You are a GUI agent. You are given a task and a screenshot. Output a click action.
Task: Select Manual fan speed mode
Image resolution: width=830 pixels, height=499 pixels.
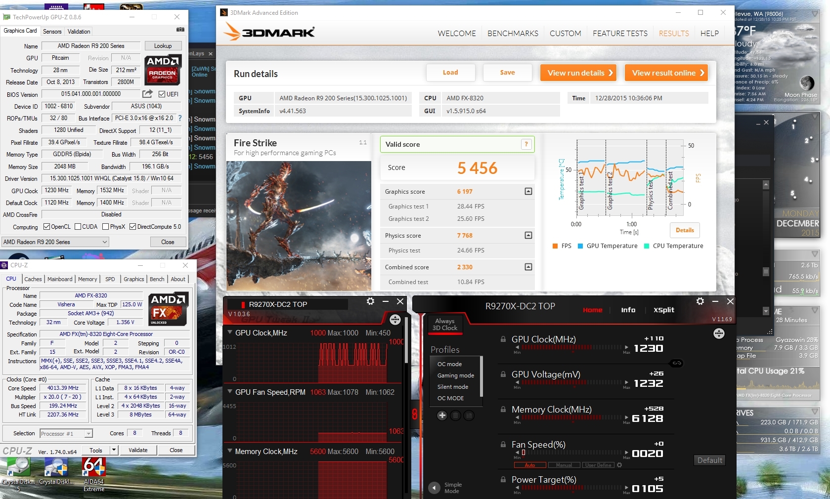[564, 465]
